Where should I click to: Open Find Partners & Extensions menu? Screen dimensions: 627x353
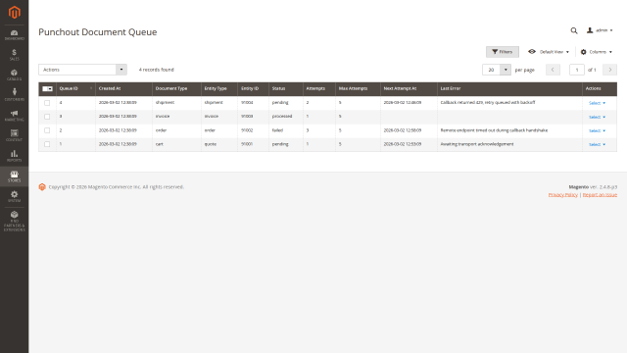pyautogui.click(x=14, y=221)
